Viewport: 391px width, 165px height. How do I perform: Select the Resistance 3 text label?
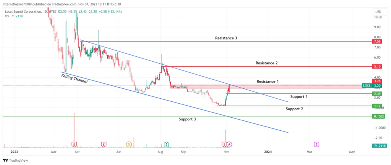[x=226, y=38]
